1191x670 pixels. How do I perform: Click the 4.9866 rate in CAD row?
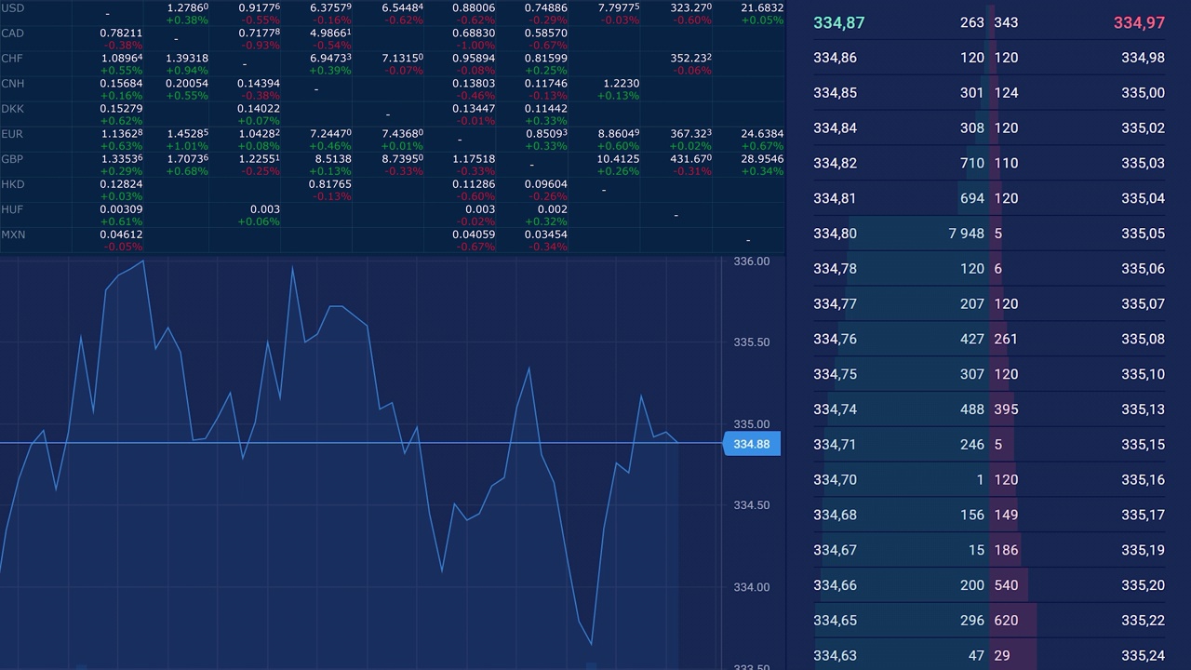coord(330,33)
